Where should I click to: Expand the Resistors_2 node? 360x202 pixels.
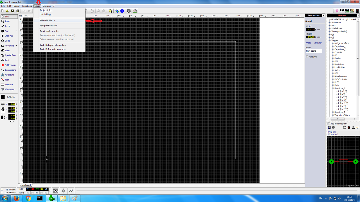point(333,112)
